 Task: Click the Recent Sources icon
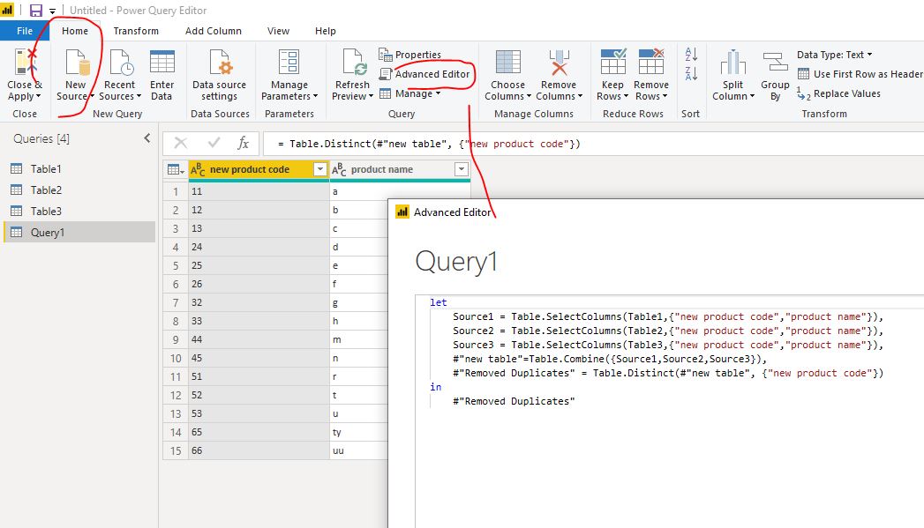(x=121, y=63)
